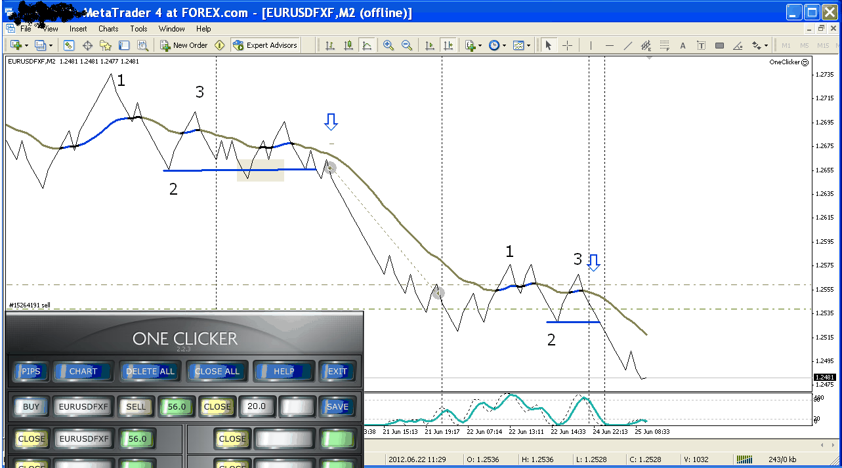Screen dimensions: 842x468
Task: Open the Strategy Tester icon
Action: pyautogui.click(x=142, y=45)
